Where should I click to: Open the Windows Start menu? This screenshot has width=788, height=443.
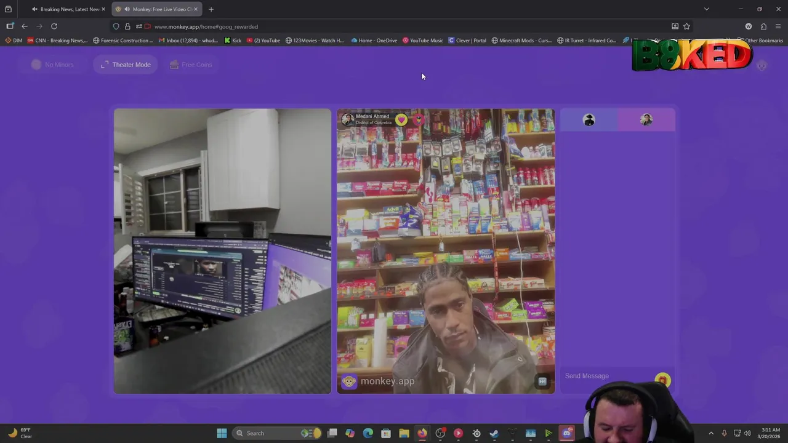pos(222,433)
